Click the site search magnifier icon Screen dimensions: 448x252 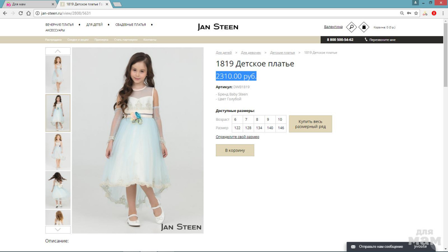point(351,27)
